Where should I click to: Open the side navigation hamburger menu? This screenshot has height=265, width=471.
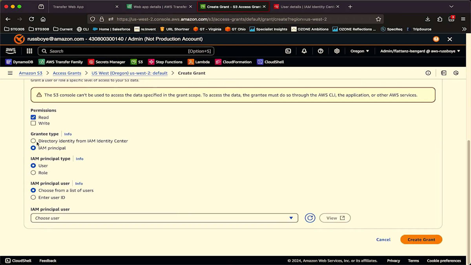click(10, 73)
